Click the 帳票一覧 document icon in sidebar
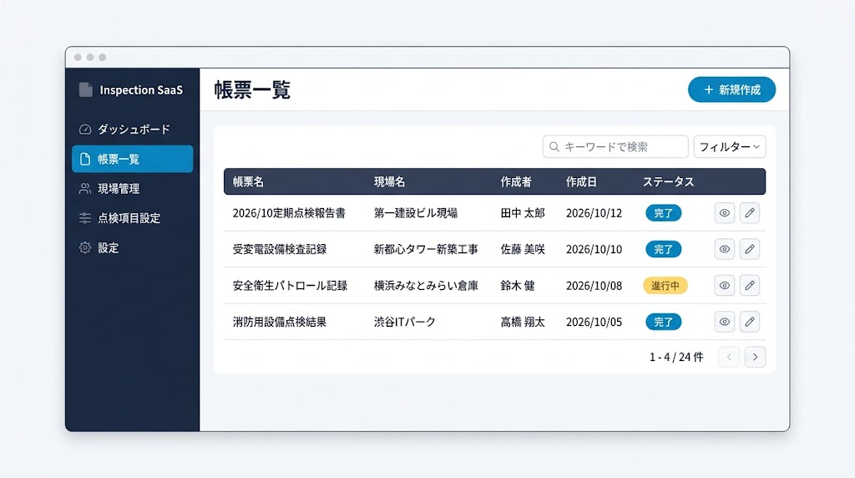 point(85,159)
